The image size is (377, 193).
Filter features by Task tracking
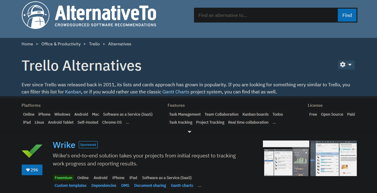(181, 122)
